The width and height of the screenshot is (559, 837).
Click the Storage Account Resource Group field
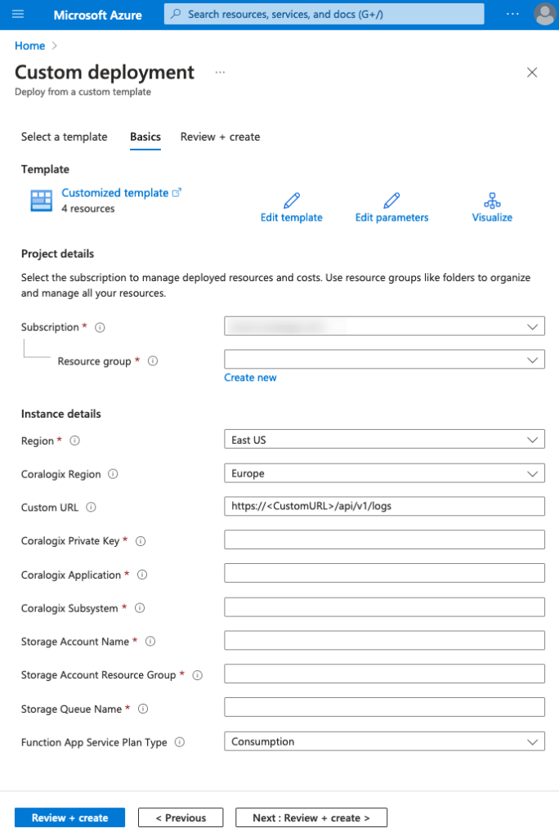(384, 674)
